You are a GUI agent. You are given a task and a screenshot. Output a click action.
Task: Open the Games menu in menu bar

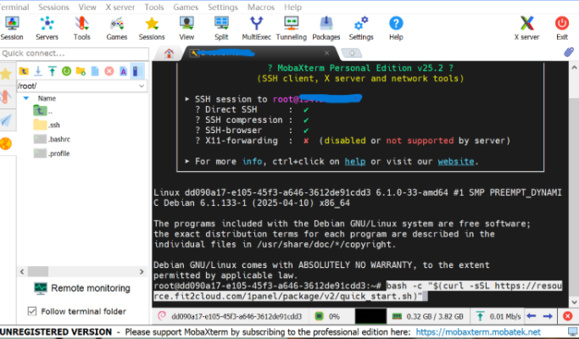pyautogui.click(x=186, y=7)
